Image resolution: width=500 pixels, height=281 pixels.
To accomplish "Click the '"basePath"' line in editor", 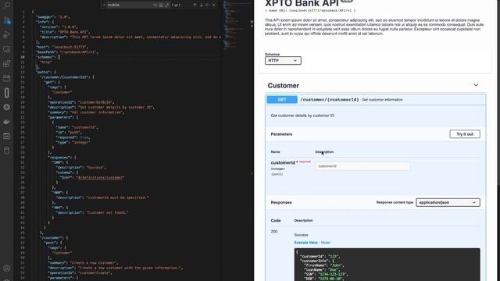I will 66,52.
